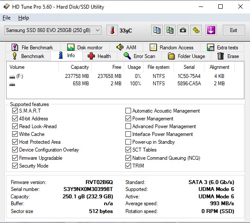The image size is (250, 223).
Task: Click the copy screenshot to clipboard icon
Action: tap(170, 30)
